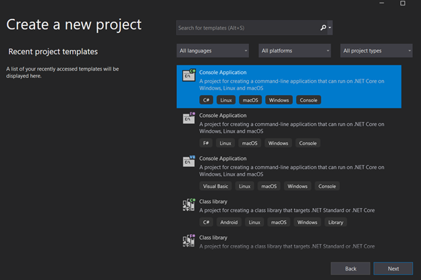Image resolution: width=421 pixels, height=280 pixels.
Task: Minimize the window with the title bar button
Action: pyautogui.click(x=382, y=3)
